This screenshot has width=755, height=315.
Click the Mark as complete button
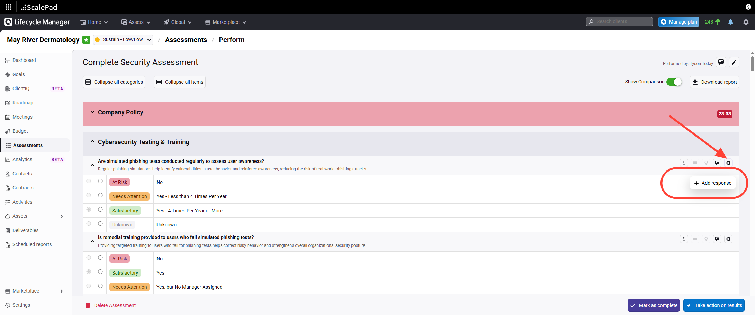(x=654, y=305)
